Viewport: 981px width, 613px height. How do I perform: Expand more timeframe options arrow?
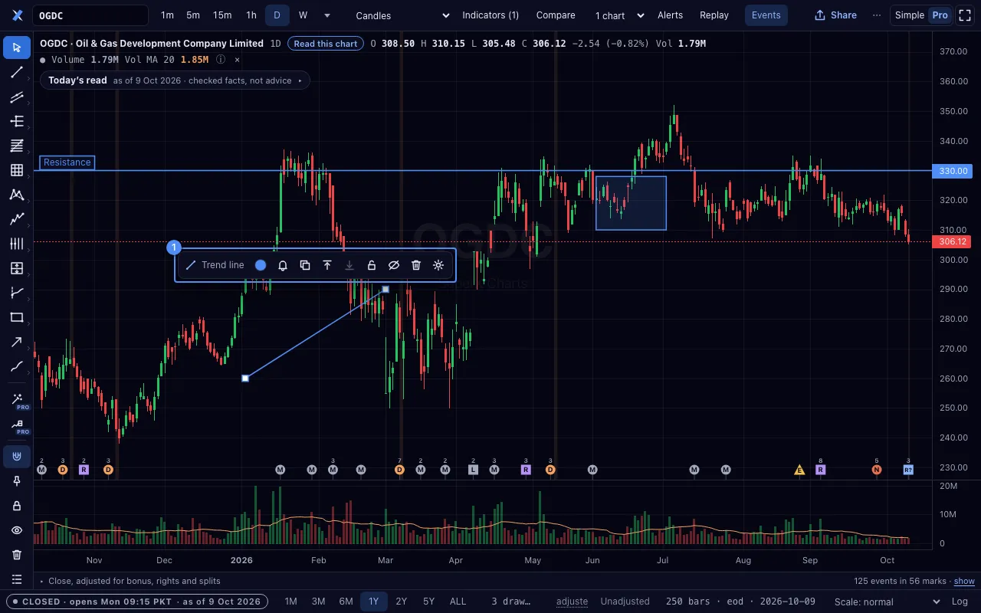(x=327, y=15)
